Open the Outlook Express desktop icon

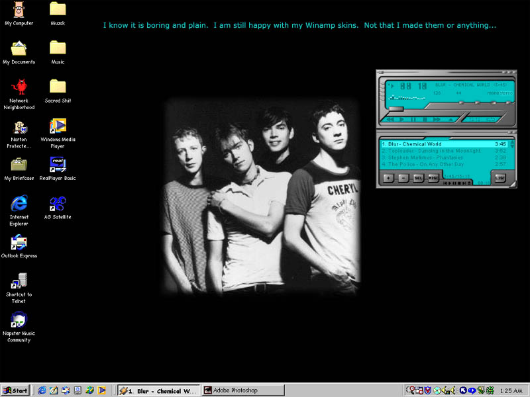tap(19, 242)
